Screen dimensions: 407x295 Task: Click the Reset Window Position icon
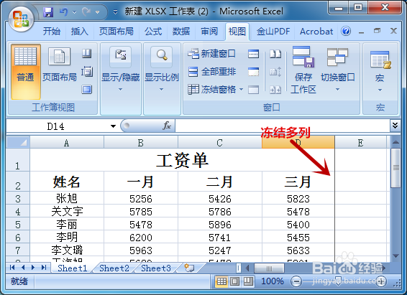point(275,90)
